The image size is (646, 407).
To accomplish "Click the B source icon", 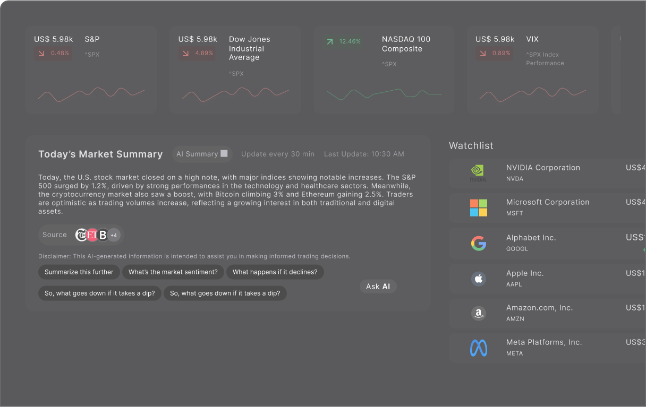I will click(x=103, y=235).
